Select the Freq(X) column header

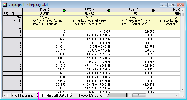pos(45,10)
